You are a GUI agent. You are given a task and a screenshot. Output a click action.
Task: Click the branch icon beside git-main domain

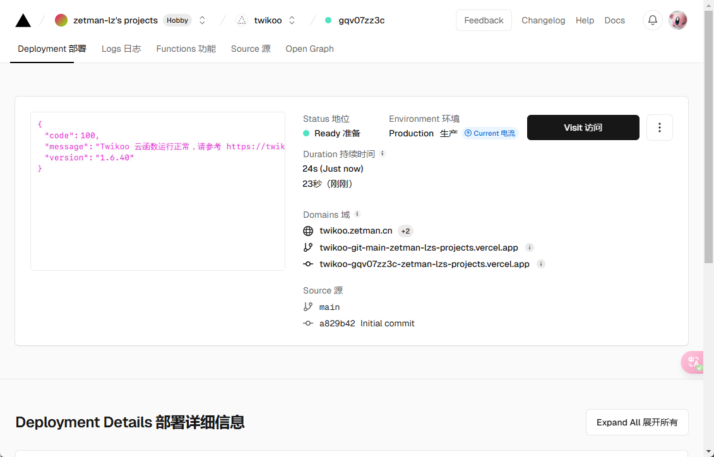308,247
